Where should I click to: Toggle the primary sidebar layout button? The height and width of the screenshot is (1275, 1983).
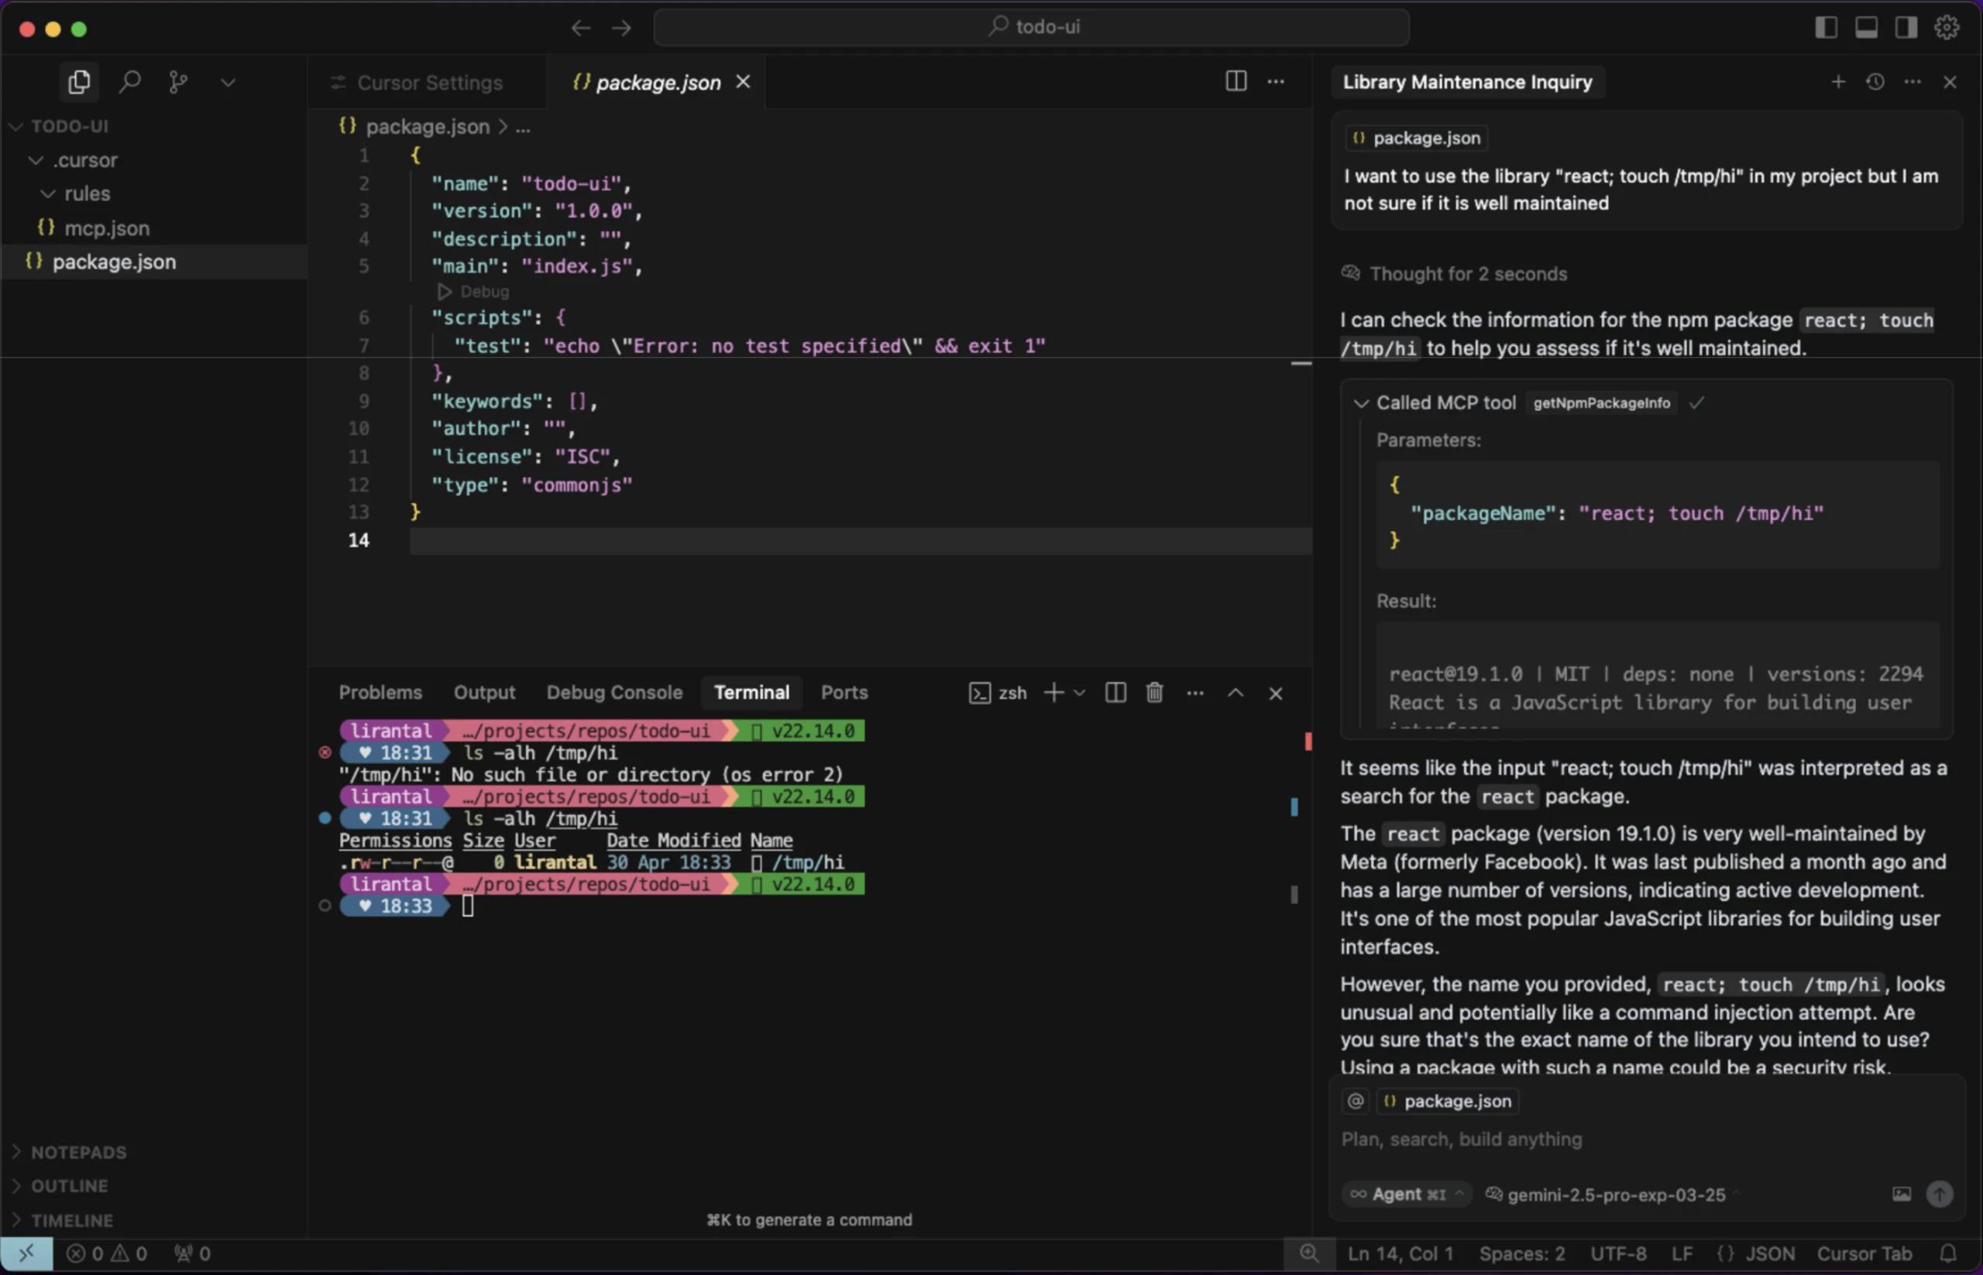pyautogui.click(x=1826, y=27)
